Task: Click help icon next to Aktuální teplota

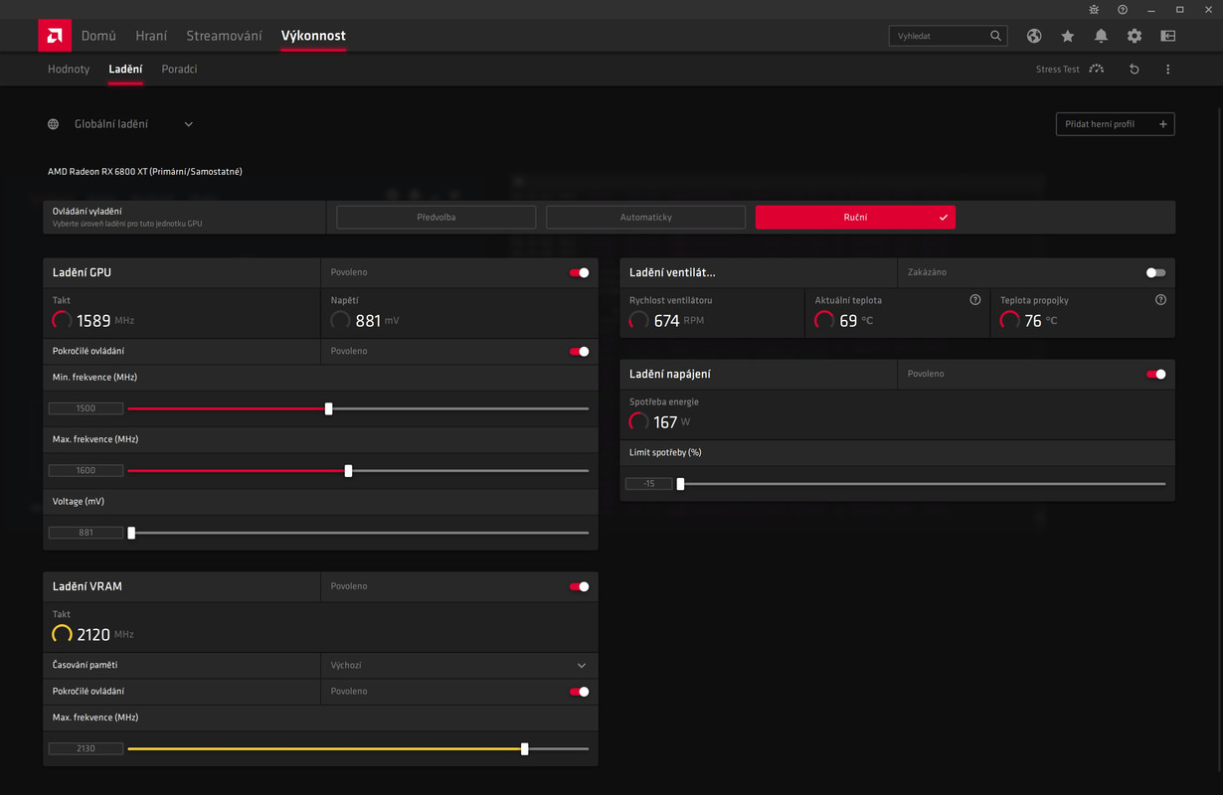Action: pyautogui.click(x=975, y=300)
